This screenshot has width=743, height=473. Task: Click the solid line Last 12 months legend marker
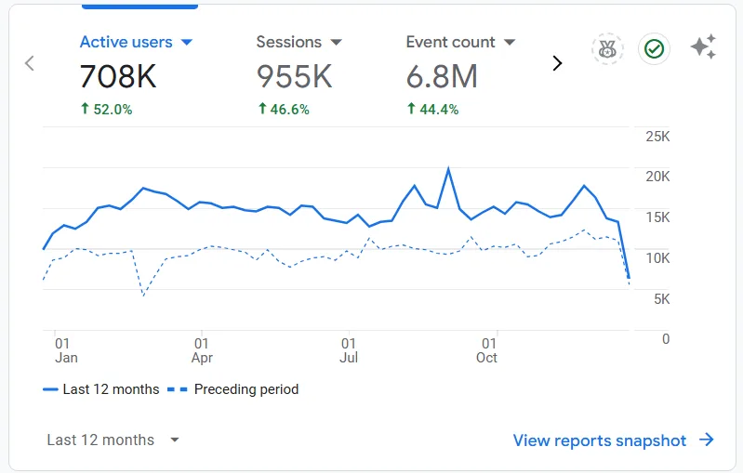click(50, 389)
